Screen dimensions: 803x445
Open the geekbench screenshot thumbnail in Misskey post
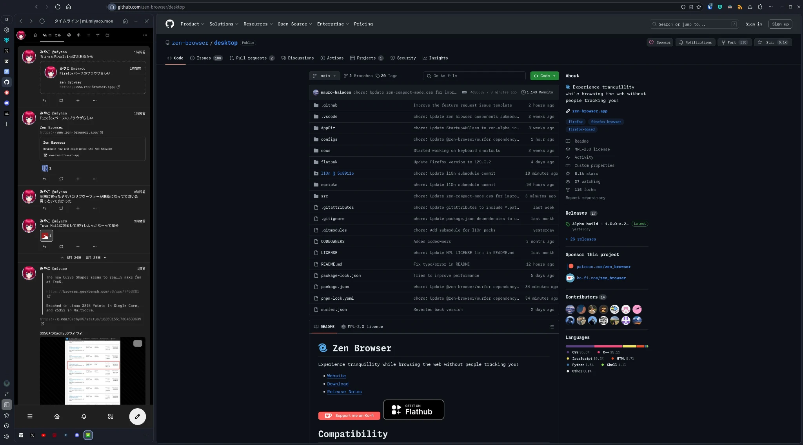[x=93, y=371]
